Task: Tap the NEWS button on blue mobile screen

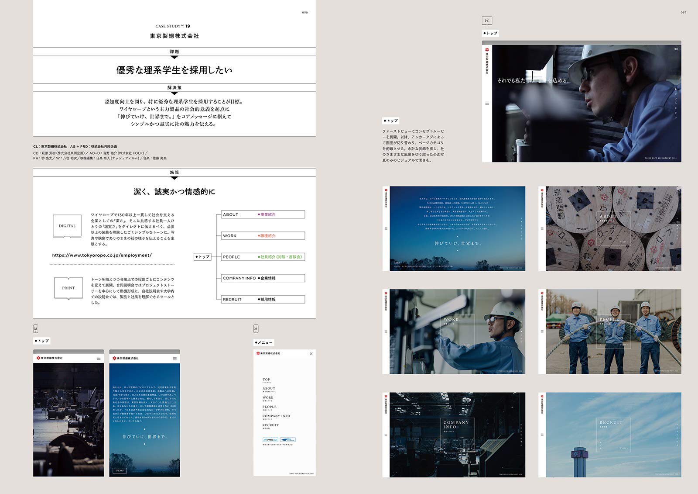Action: [x=120, y=470]
